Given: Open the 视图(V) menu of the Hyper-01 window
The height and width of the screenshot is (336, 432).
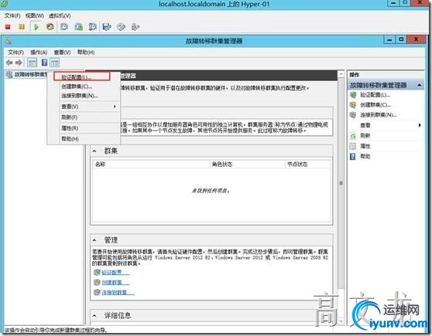Looking at the screenshot, I should pos(34,15).
